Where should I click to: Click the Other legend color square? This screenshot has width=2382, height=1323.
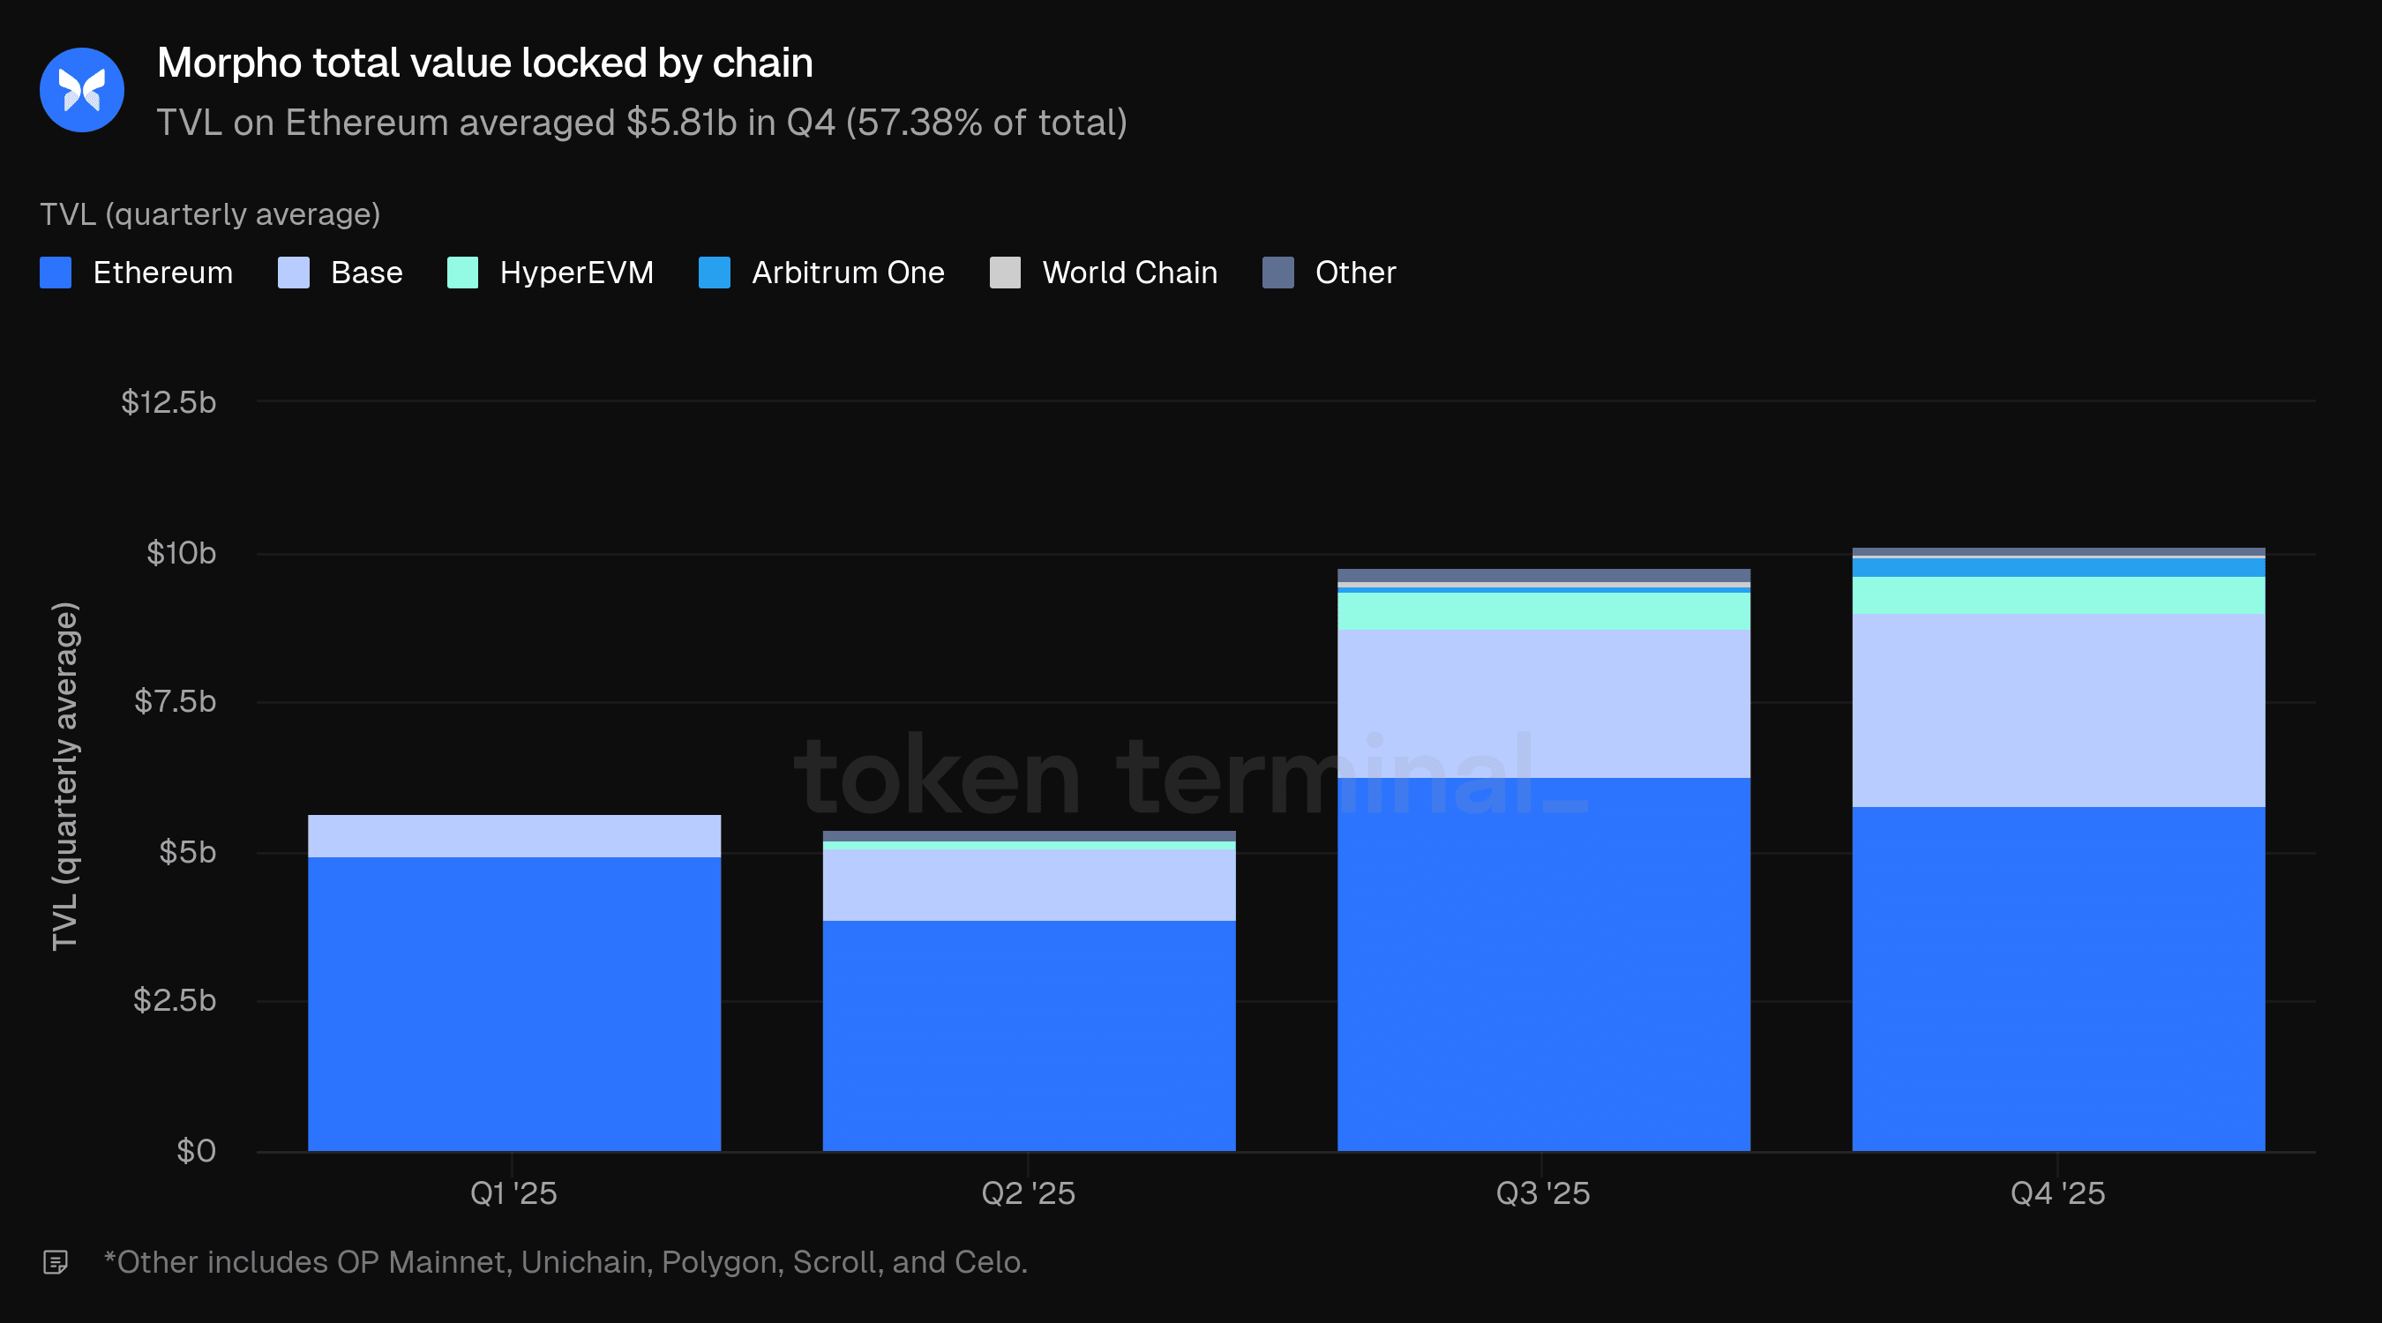1278,273
